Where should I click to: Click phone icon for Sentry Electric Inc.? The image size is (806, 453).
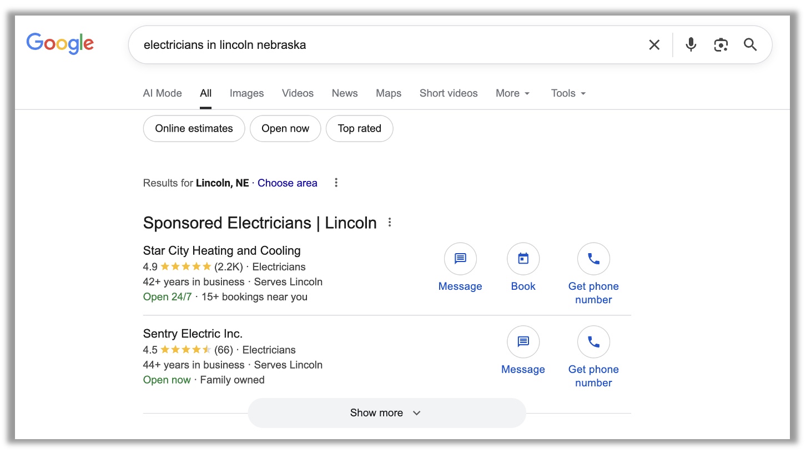click(x=593, y=342)
